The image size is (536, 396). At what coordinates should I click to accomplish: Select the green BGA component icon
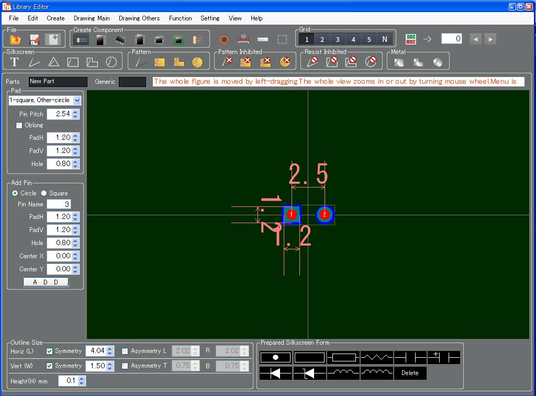coord(178,40)
